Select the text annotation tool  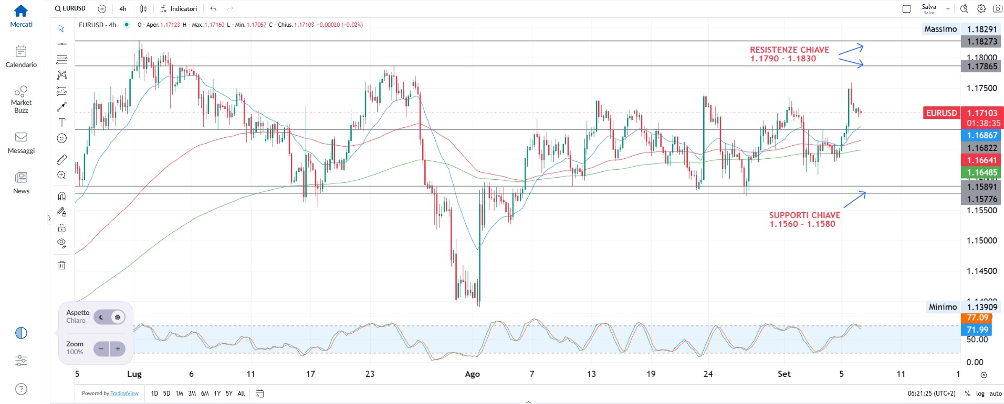pos(61,122)
